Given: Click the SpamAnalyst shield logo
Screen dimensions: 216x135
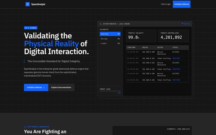Looking at the screenshot, I should [28, 4].
